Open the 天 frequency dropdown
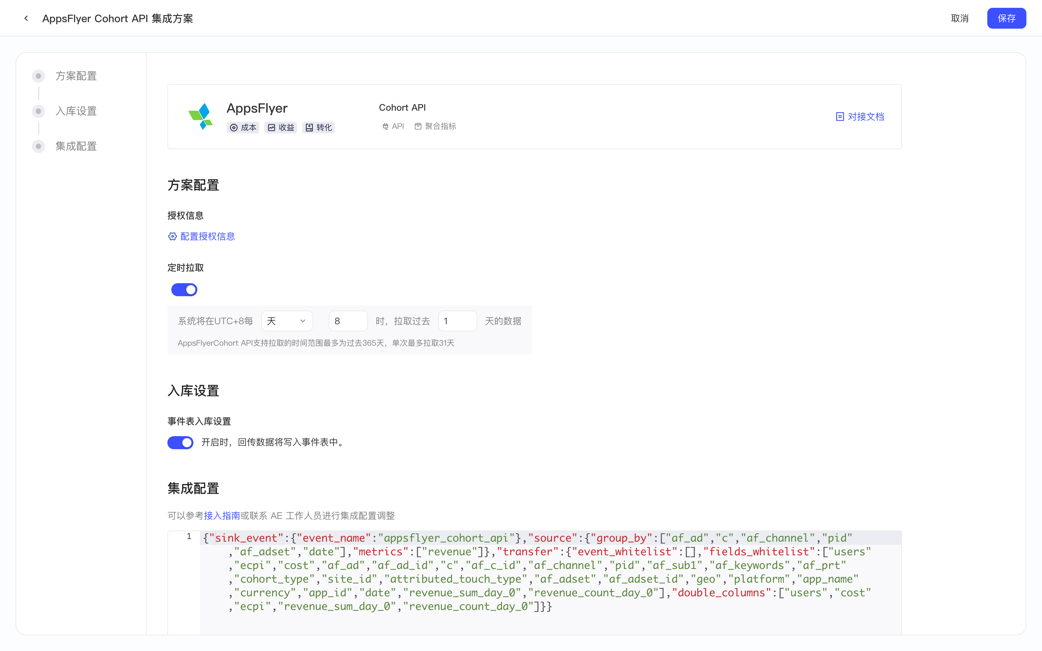The height and width of the screenshot is (651, 1042). (x=287, y=321)
